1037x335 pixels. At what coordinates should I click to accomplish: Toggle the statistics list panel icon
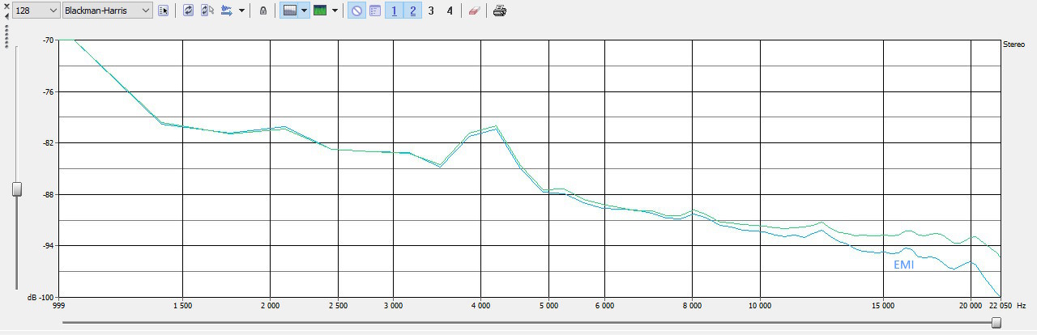375,11
